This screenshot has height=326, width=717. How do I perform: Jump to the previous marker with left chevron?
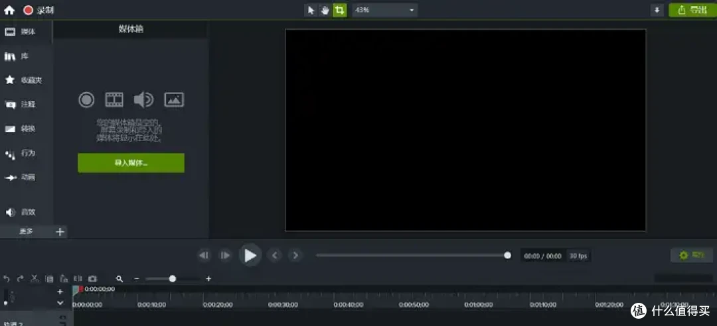coord(274,255)
